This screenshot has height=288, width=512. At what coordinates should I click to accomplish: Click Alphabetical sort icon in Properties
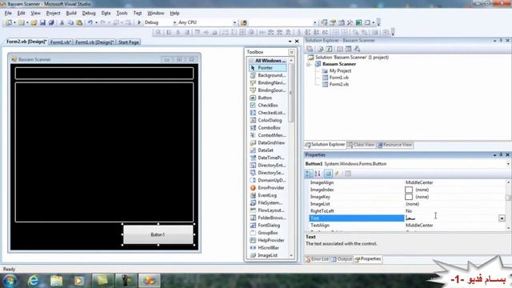[318, 174]
